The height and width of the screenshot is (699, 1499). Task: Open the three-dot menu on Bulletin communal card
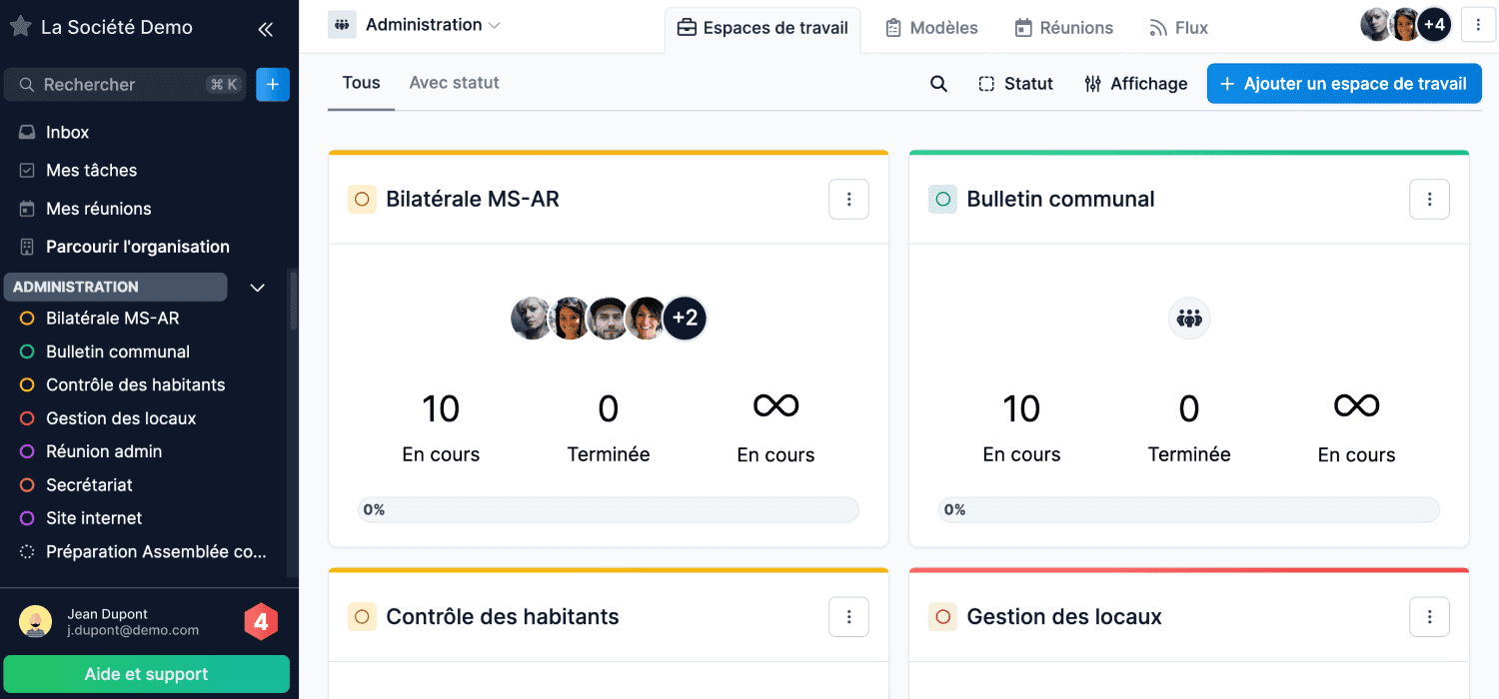[x=1429, y=200]
